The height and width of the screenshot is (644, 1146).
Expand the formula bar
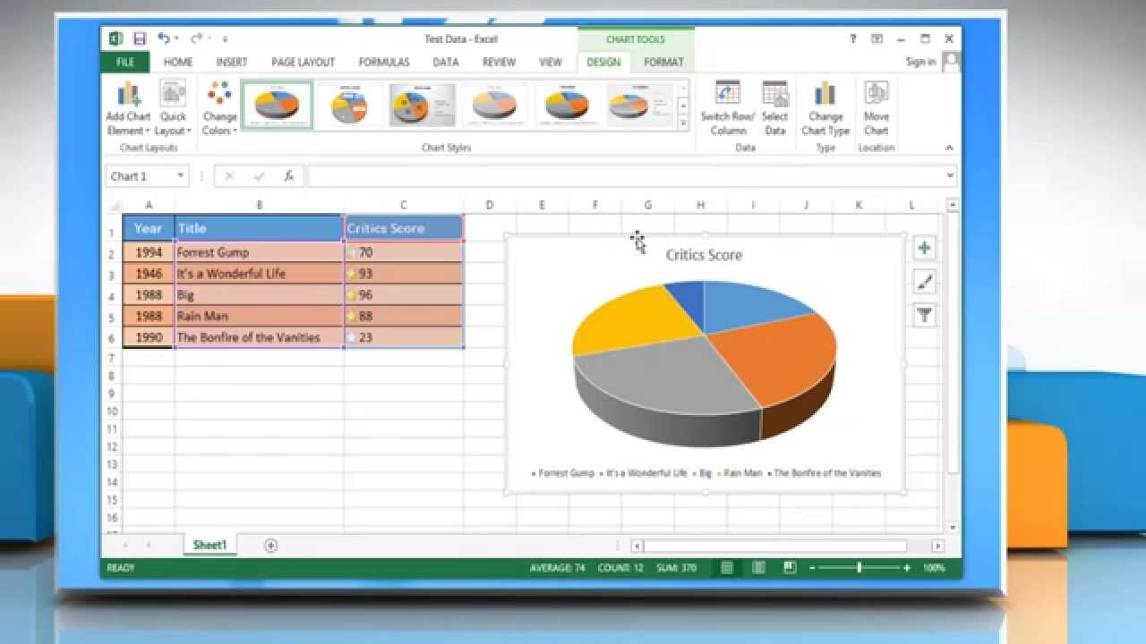click(x=949, y=176)
